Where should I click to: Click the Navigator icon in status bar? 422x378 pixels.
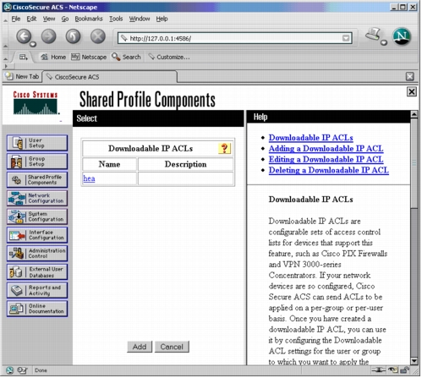[9, 370]
